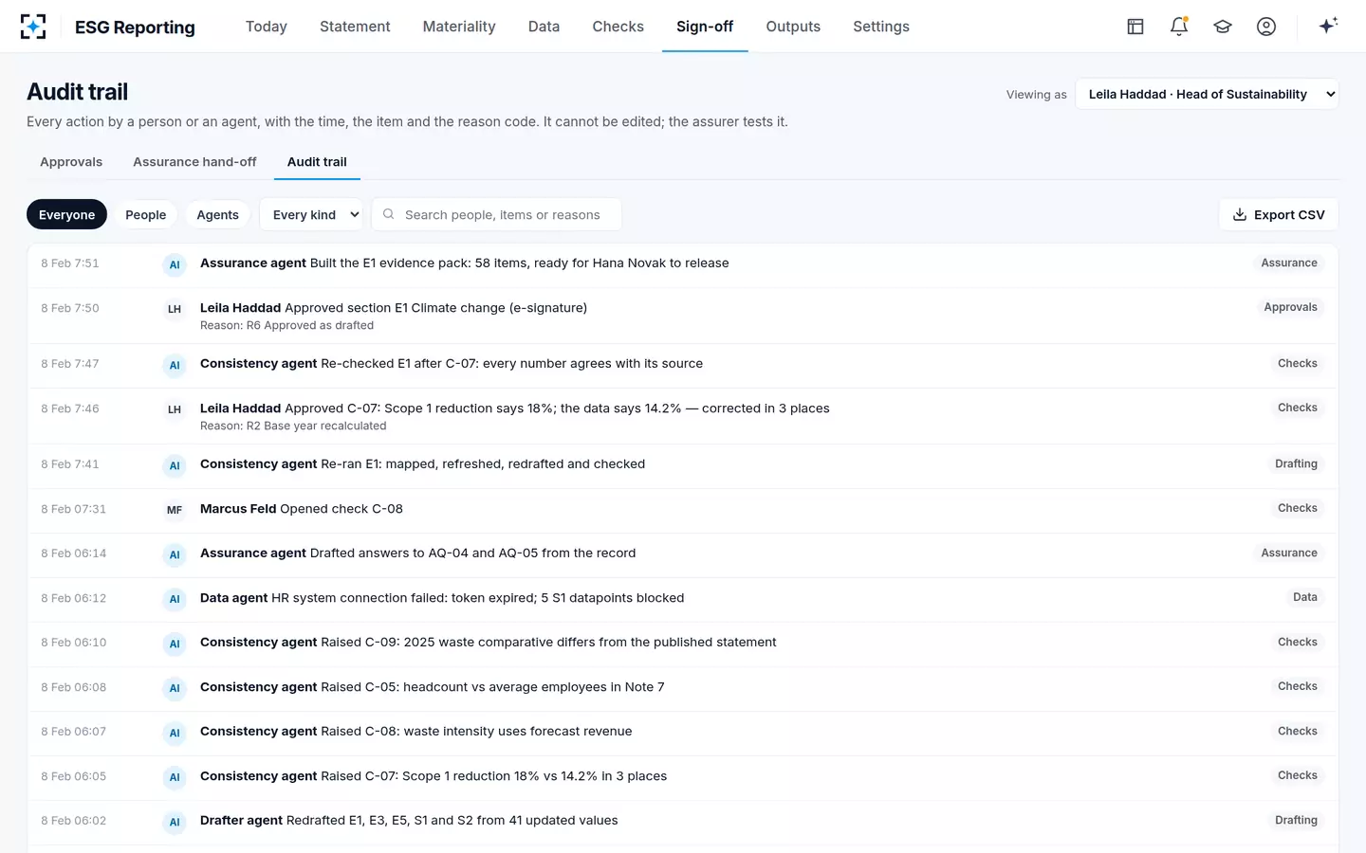Open the Statement menu
Viewport: 1366px width, 853px height.
pyautogui.click(x=355, y=27)
